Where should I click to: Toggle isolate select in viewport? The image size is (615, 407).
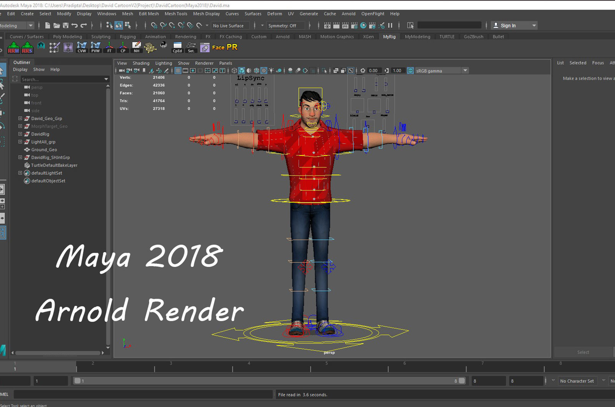tap(324, 71)
